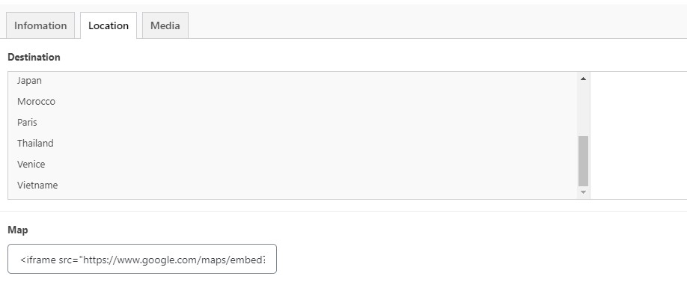
Task: Click the scrollbar track above the thumb
Action: click(583, 109)
